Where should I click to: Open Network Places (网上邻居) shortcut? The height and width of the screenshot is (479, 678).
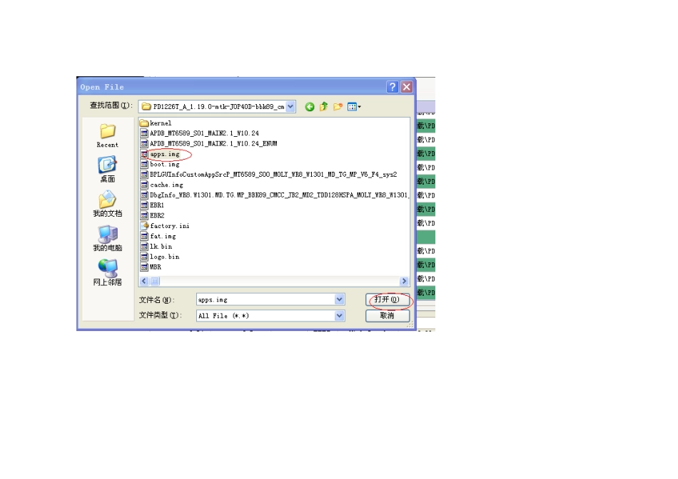(107, 272)
